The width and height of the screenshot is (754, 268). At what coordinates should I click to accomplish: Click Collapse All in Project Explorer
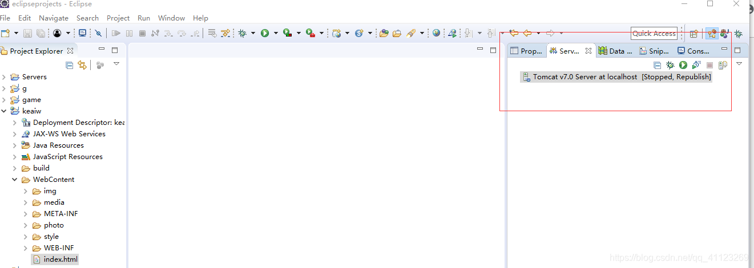point(70,65)
